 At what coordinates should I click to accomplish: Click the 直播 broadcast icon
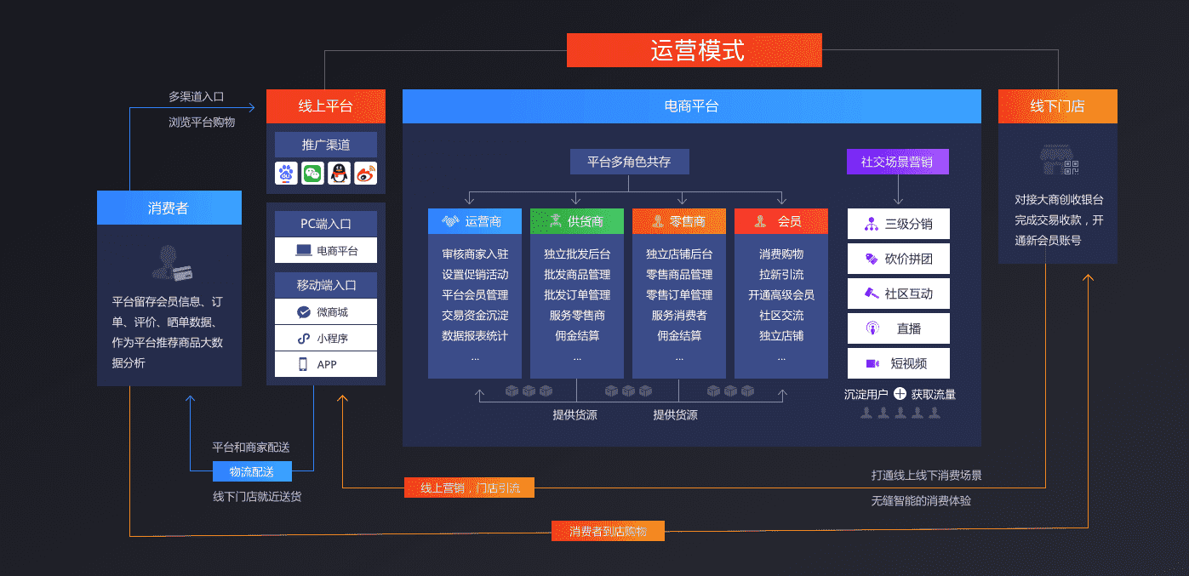[x=872, y=328]
